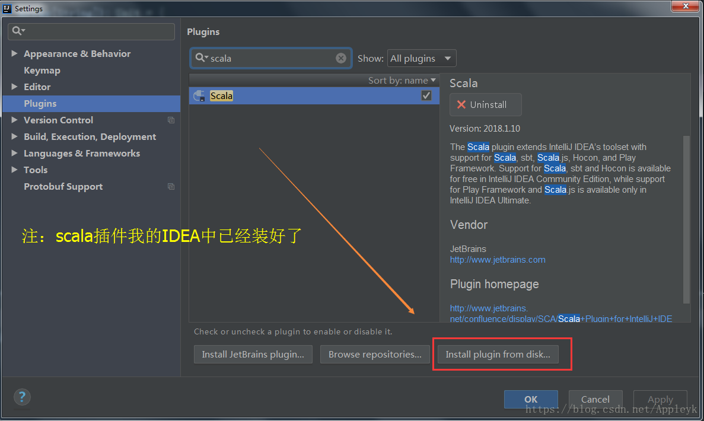Expand the Tools section

pyautogui.click(x=14, y=170)
